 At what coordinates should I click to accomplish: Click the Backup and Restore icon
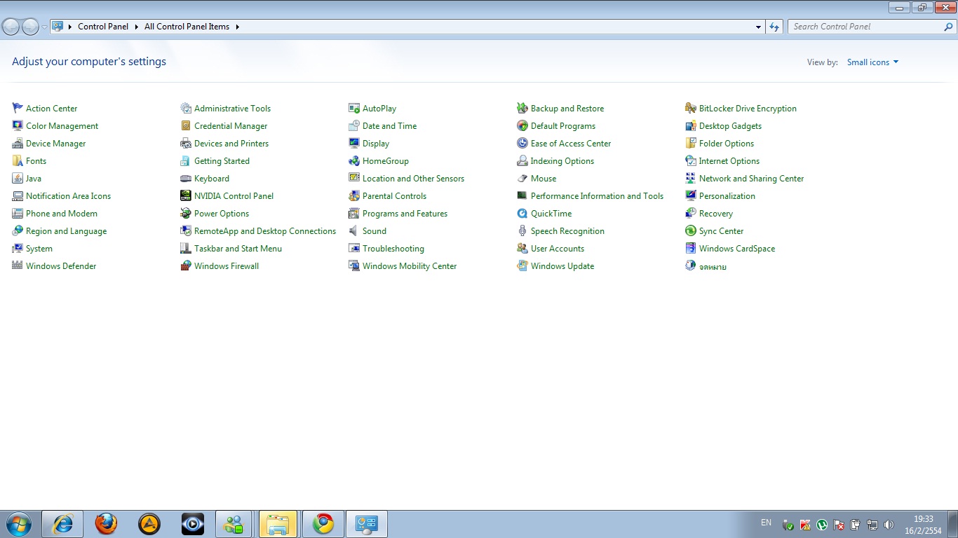point(522,108)
